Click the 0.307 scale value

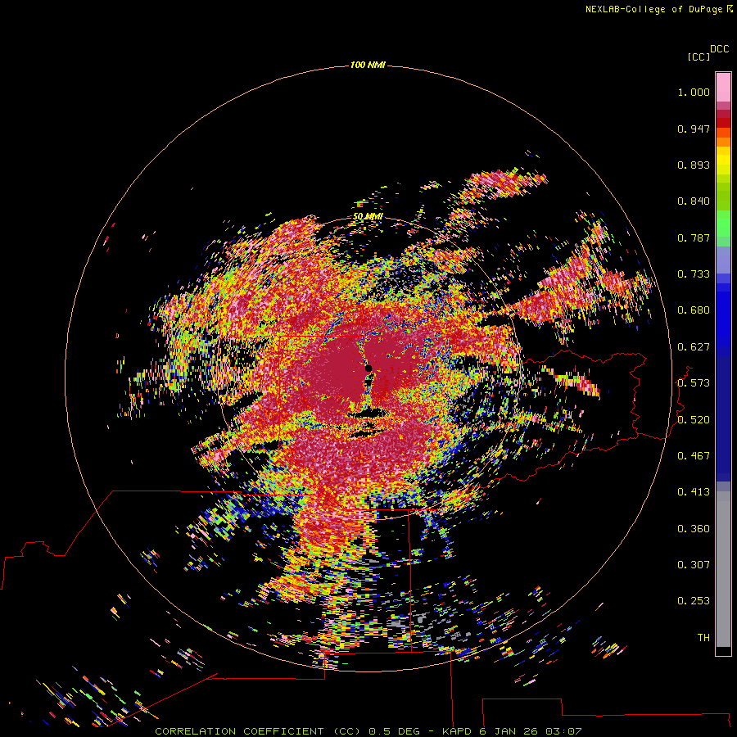pos(694,565)
